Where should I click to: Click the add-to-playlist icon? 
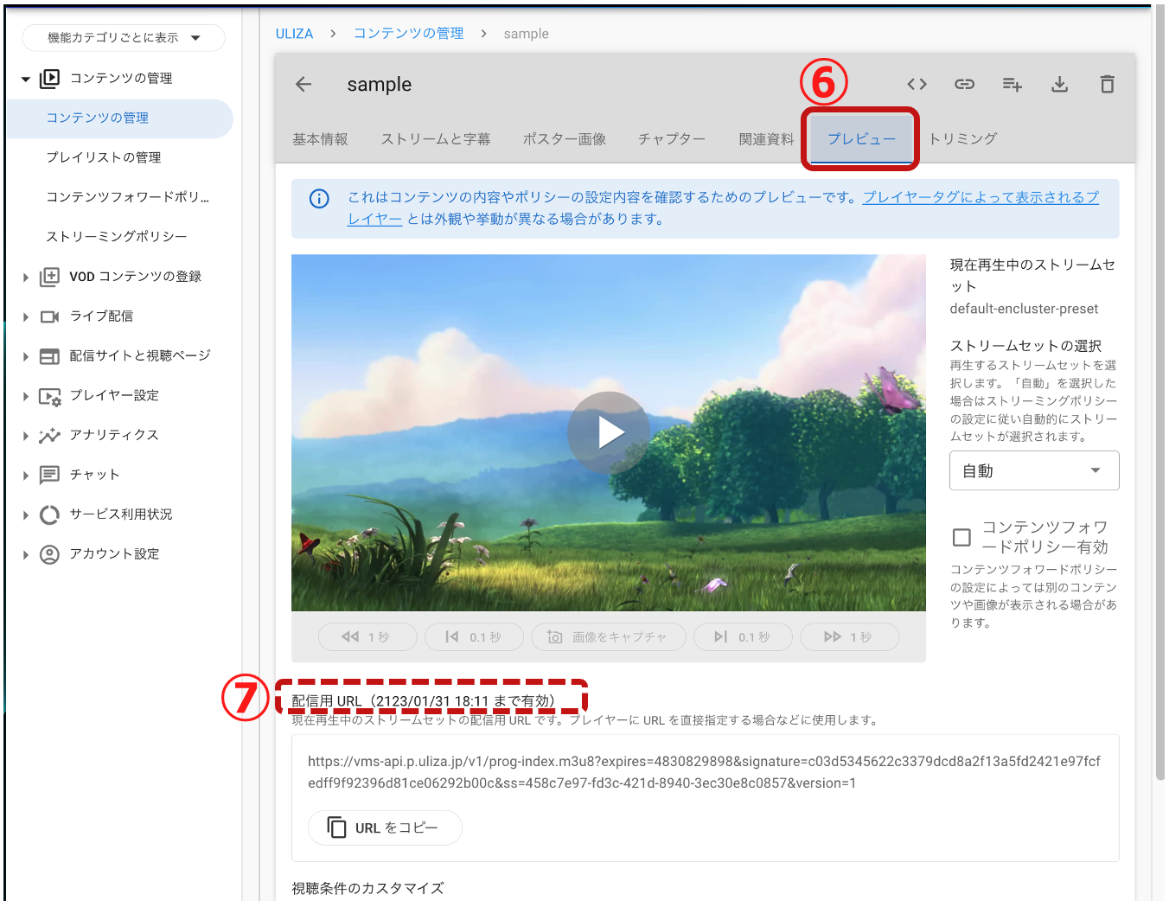click(1012, 84)
